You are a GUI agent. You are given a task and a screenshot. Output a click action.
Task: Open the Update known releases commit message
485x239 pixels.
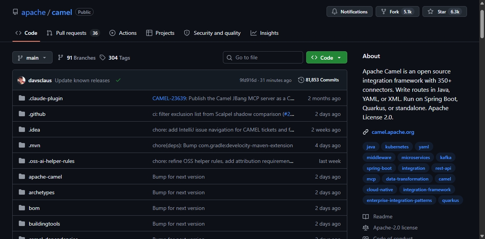(82, 80)
